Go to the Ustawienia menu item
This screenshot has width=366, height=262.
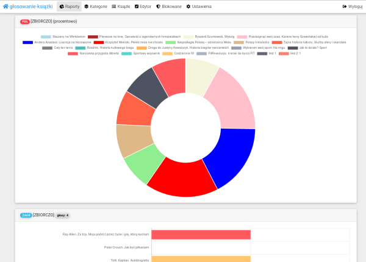coord(199,6)
